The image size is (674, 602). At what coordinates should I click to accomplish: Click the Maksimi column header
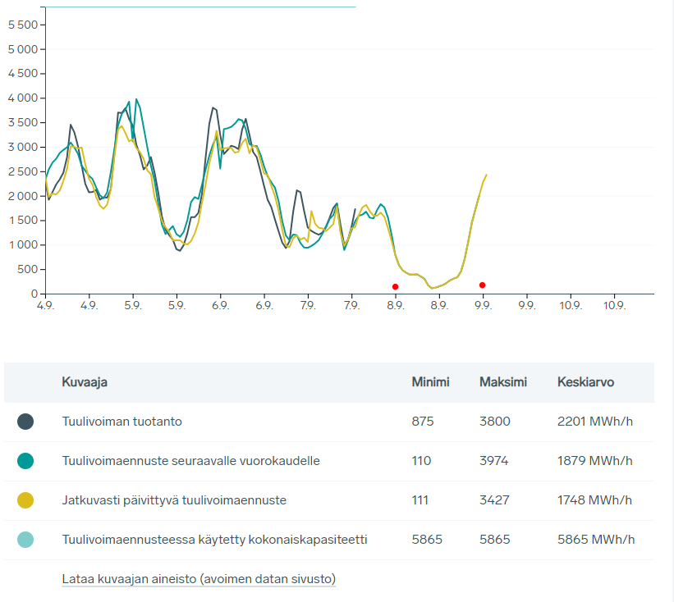point(502,382)
